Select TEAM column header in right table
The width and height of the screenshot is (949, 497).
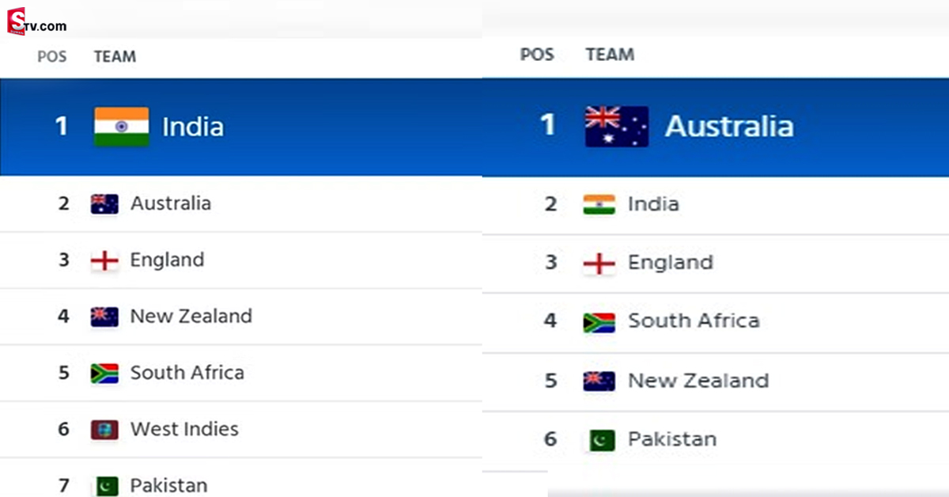(610, 55)
